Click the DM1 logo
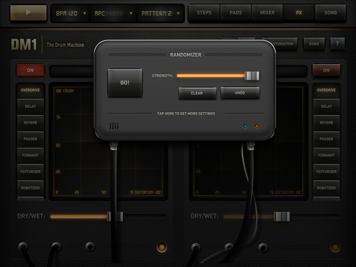 [x=24, y=44]
